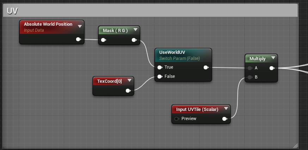Image resolution: width=308 pixels, height=150 pixels.
Task: Expand the TexCoord[0] node preview arrow
Action: coord(129,81)
